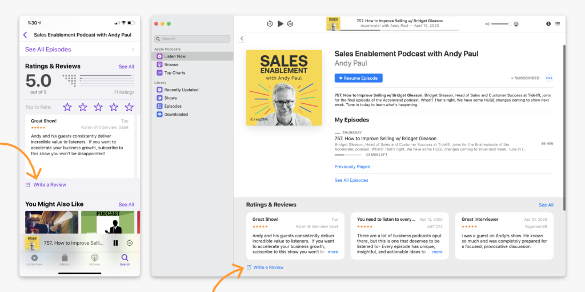Tap the third rating star on phone
Screen dimensions: 585x292
98,107
